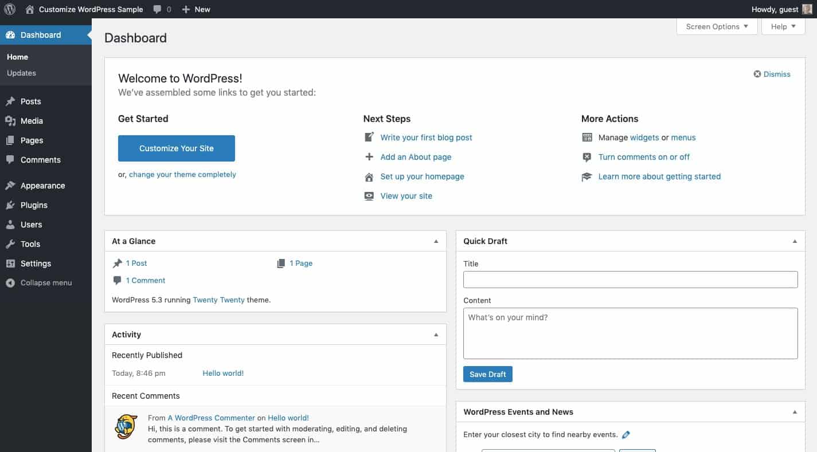This screenshot has height=452, width=817.
Task: Select the Settings wrench icon
Action: click(x=11, y=264)
